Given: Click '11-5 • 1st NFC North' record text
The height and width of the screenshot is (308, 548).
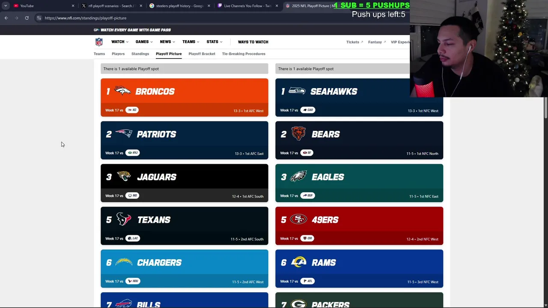Looking at the screenshot, I should coord(422,154).
